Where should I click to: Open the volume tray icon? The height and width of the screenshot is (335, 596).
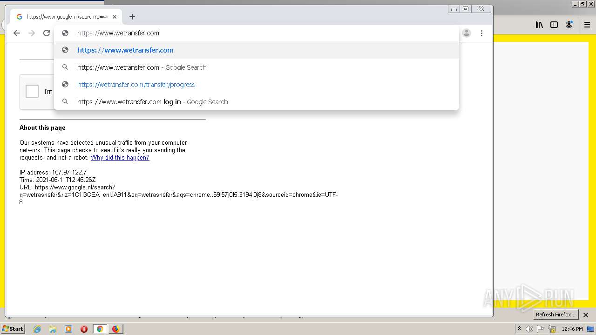[529, 329]
